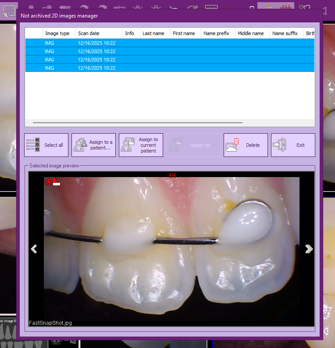Click the First name column header
This screenshot has width=335, height=348.
[185, 33]
